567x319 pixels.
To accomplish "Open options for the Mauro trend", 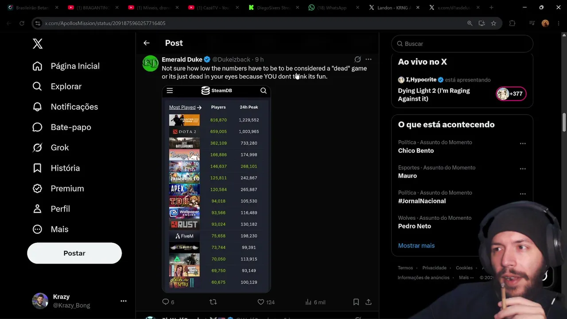I will coord(523,169).
